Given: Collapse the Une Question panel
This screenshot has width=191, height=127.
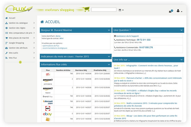Looking at the screenshot, I should pos(181,30).
